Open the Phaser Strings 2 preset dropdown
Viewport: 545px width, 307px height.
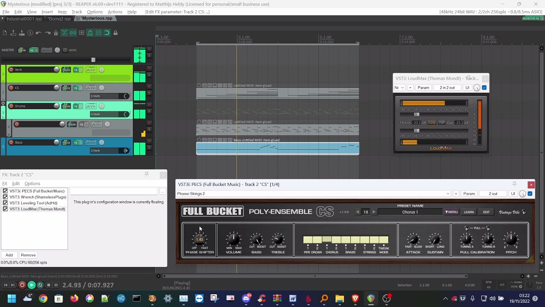(x=313, y=194)
